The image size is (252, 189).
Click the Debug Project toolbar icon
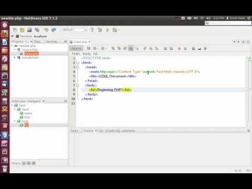[114, 30]
